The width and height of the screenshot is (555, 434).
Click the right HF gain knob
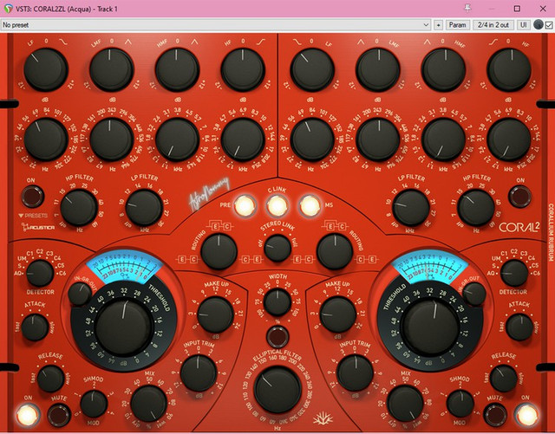(x=509, y=69)
